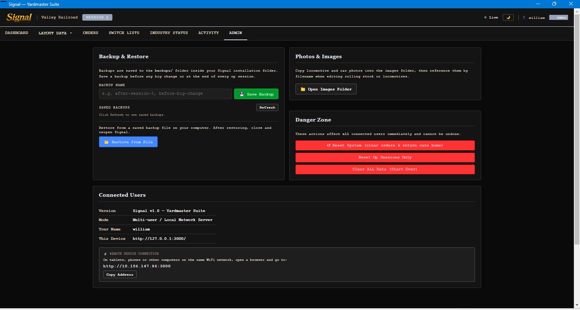Viewport: 580px width, 310px height.
Task: Open the Activity tab
Action: [208, 33]
